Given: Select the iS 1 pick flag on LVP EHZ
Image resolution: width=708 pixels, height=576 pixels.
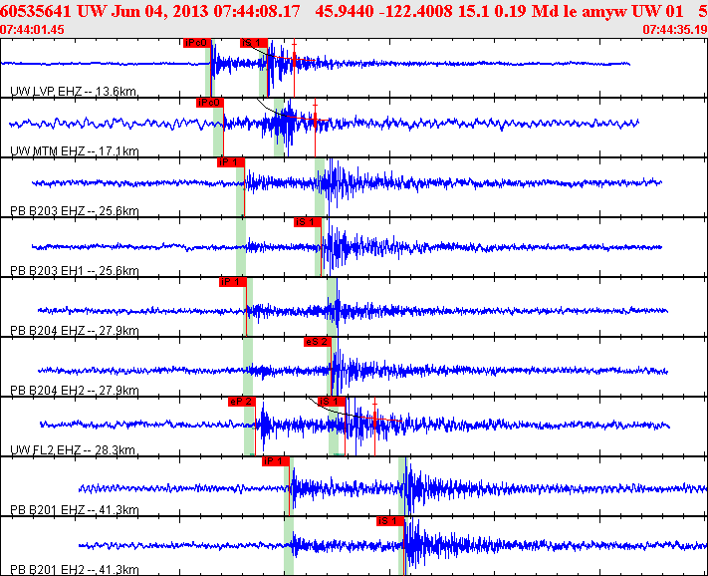Looking at the screenshot, I should pos(254,43).
